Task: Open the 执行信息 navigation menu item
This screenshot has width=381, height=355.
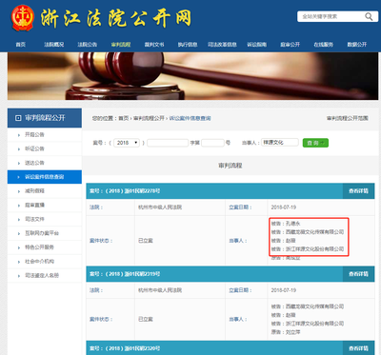Action: (188, 45)
